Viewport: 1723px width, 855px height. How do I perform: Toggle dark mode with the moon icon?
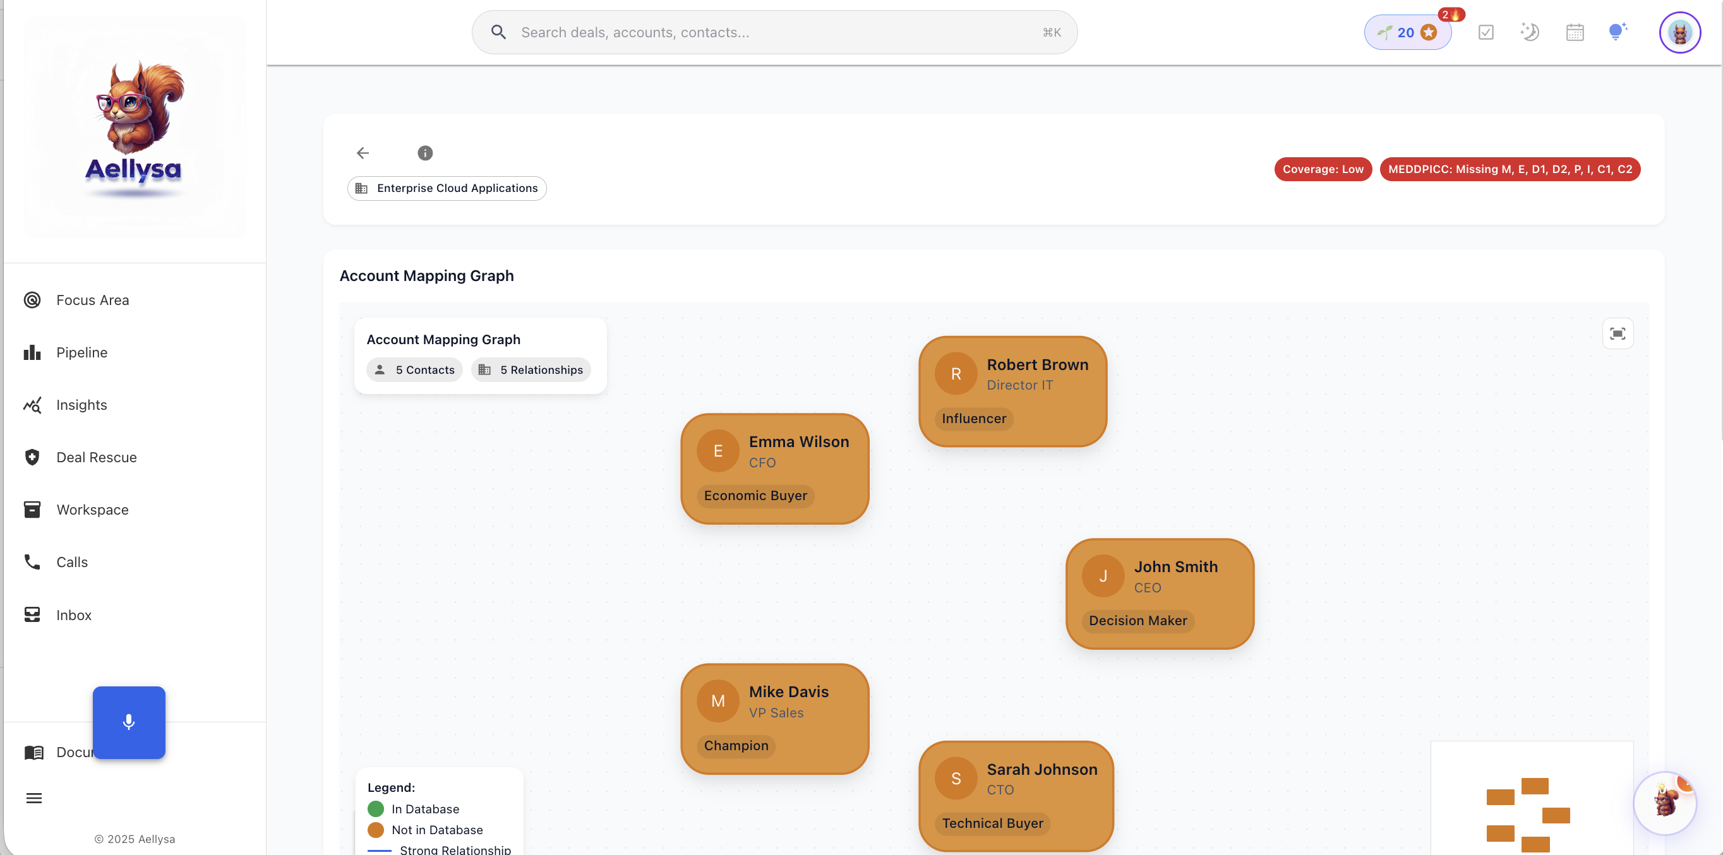coord(1530,32)
